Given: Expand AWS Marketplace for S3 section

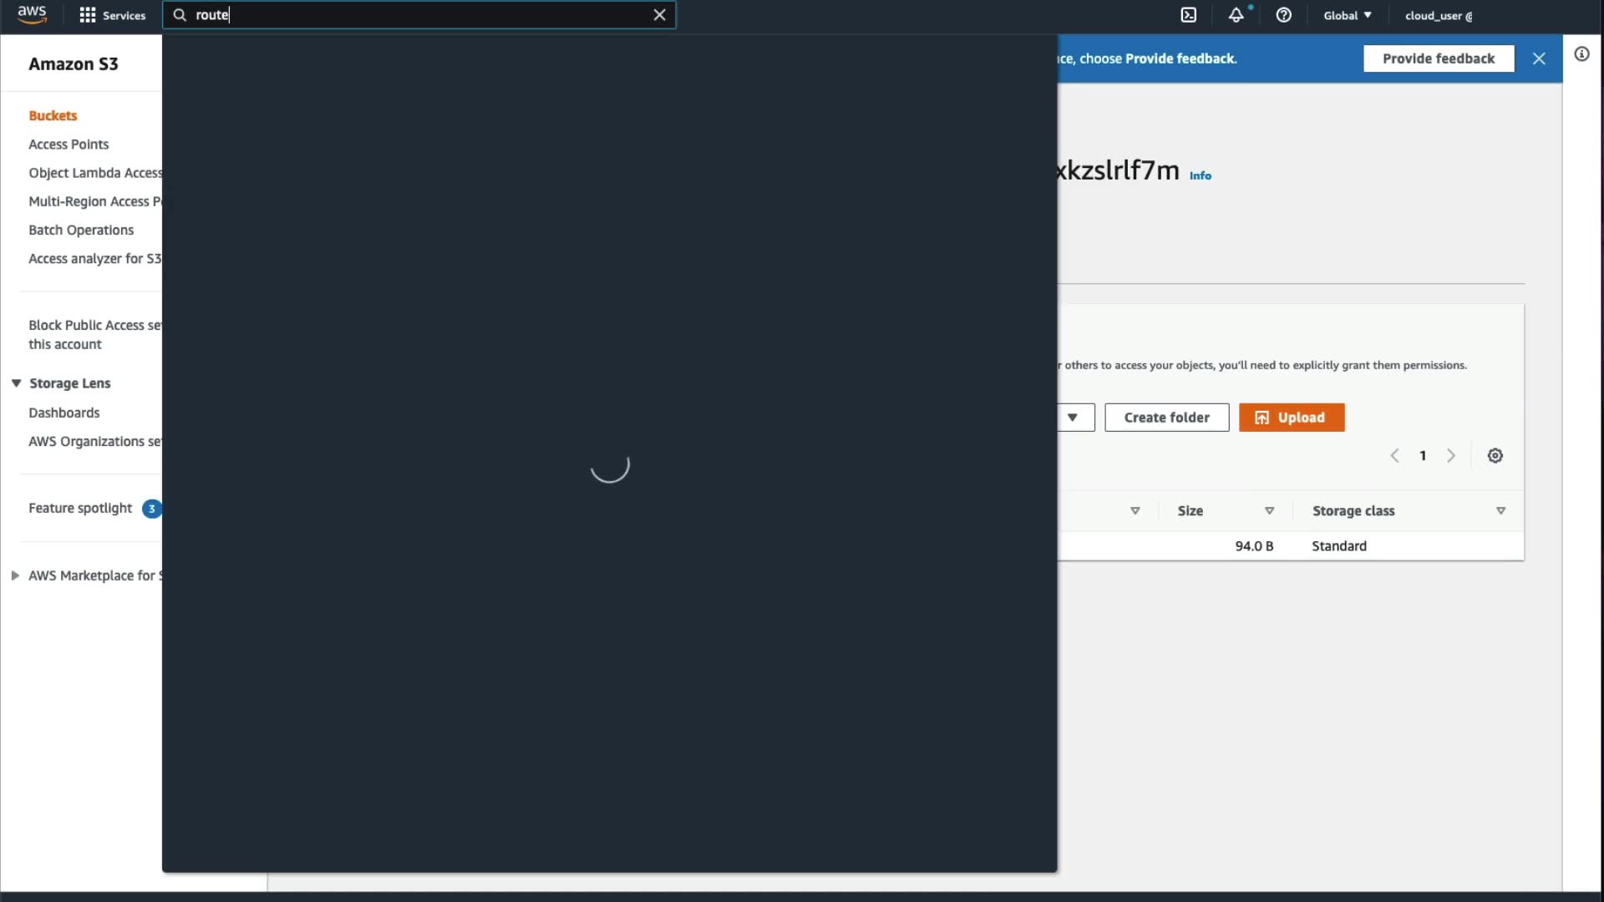Looking at the screenshot, I should (x=15, y=575).
